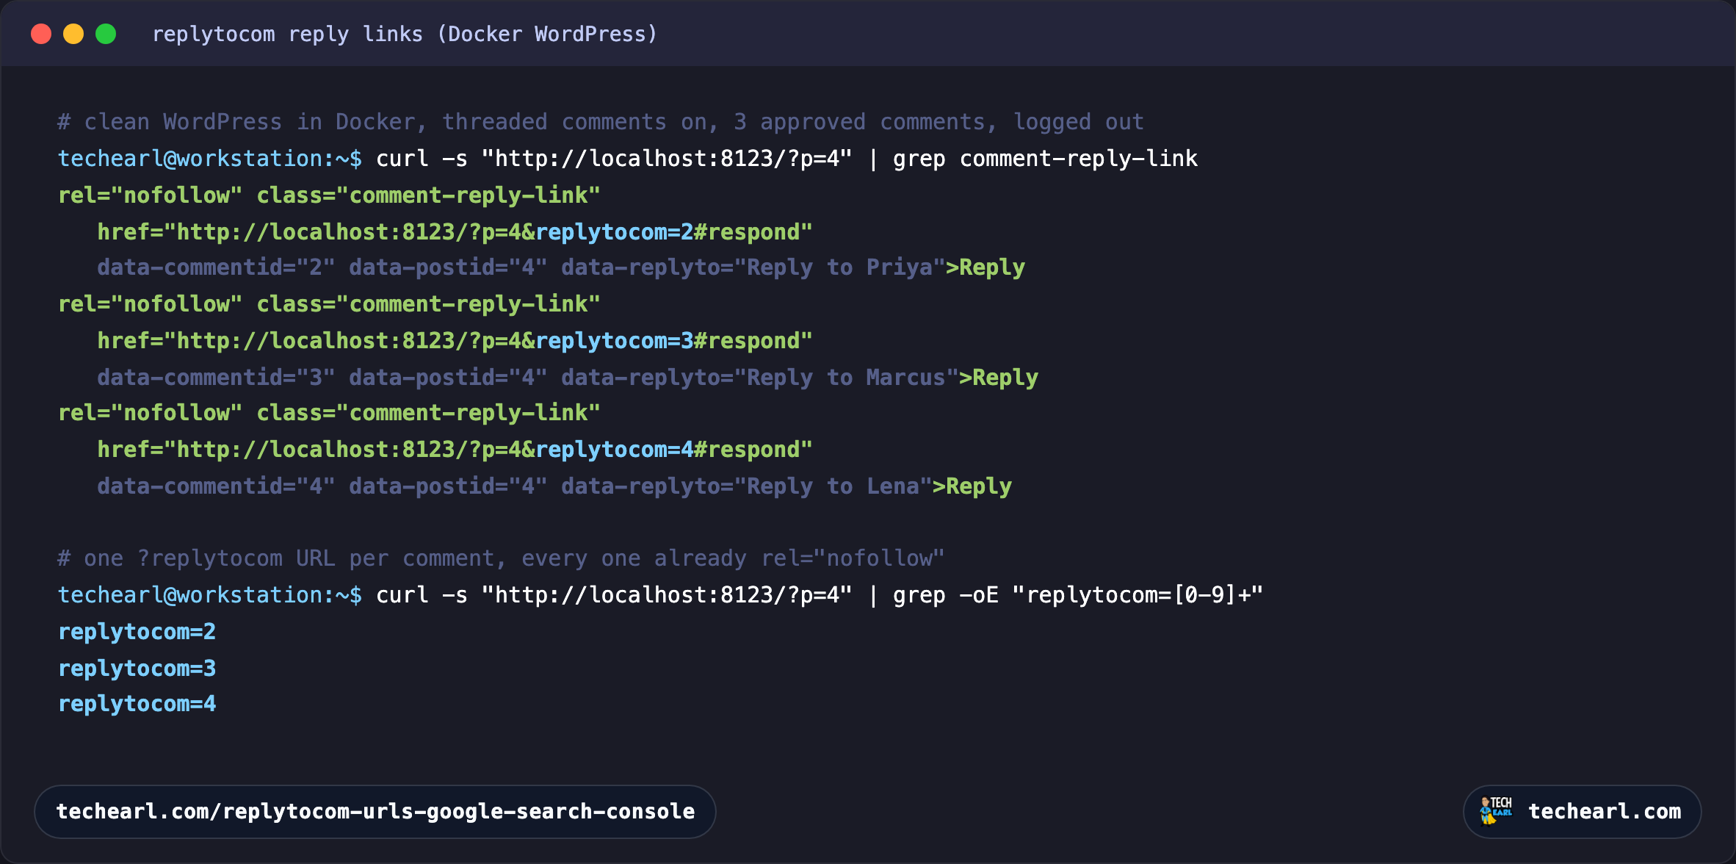Click the href line containing replytocom=3#respond

click(455, 341)
